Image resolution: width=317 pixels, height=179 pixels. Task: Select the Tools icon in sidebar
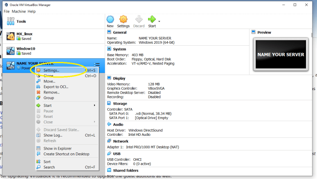point(11,22)
